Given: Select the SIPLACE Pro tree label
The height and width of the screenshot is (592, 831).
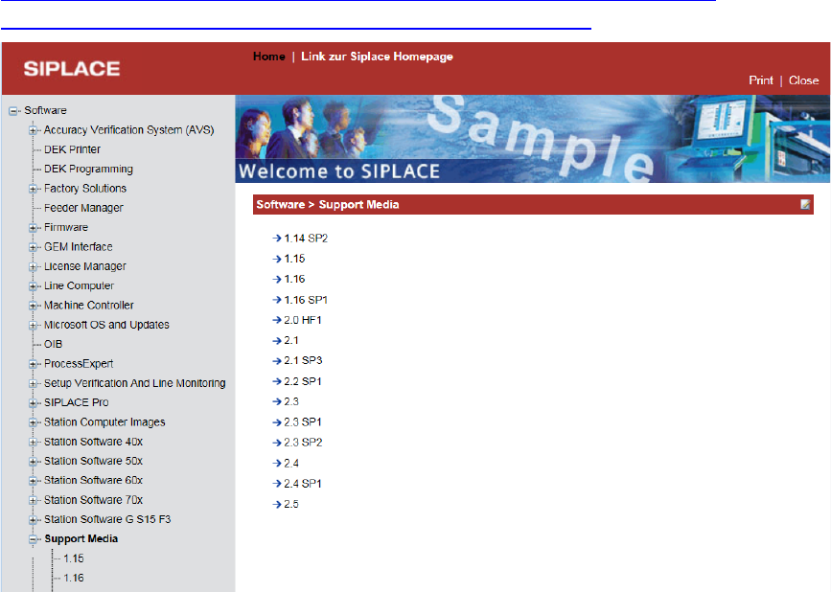Looking at the screenshot, I should (x=77, y=403).
